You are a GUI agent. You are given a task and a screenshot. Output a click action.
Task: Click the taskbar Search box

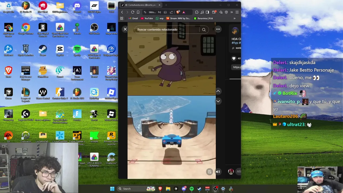[x=137, y=189]
